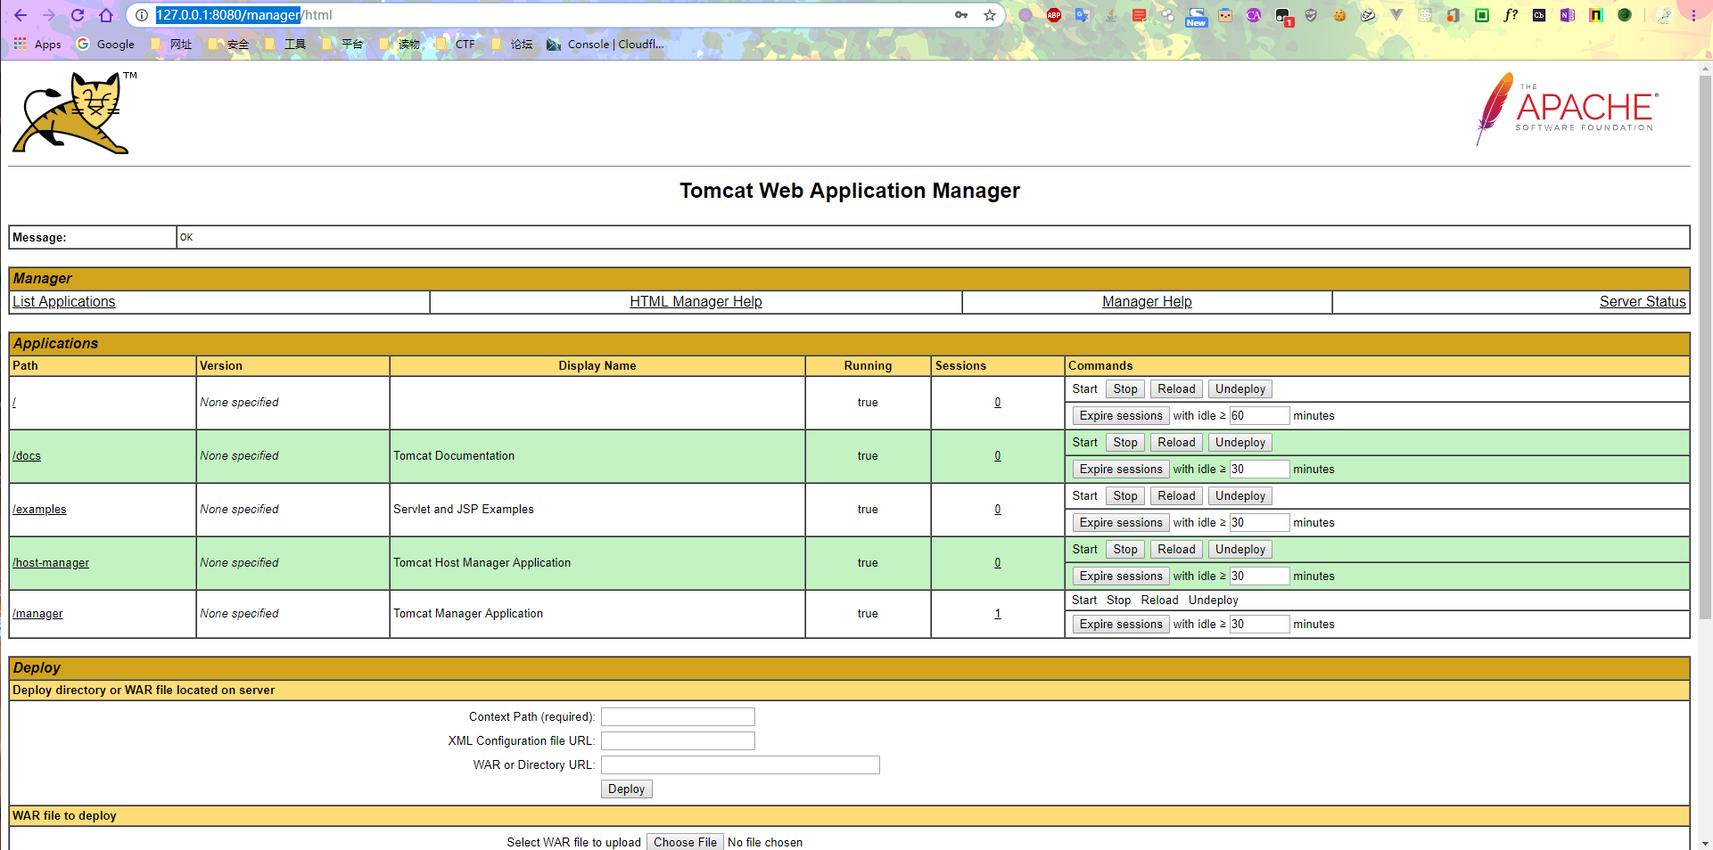1713x850 pixels.
Task: Open the /host-manager application path
Action: [51, 562]
